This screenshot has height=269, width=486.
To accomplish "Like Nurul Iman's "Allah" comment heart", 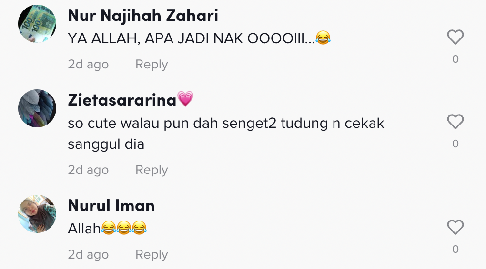I will click(x=456, y=227).
